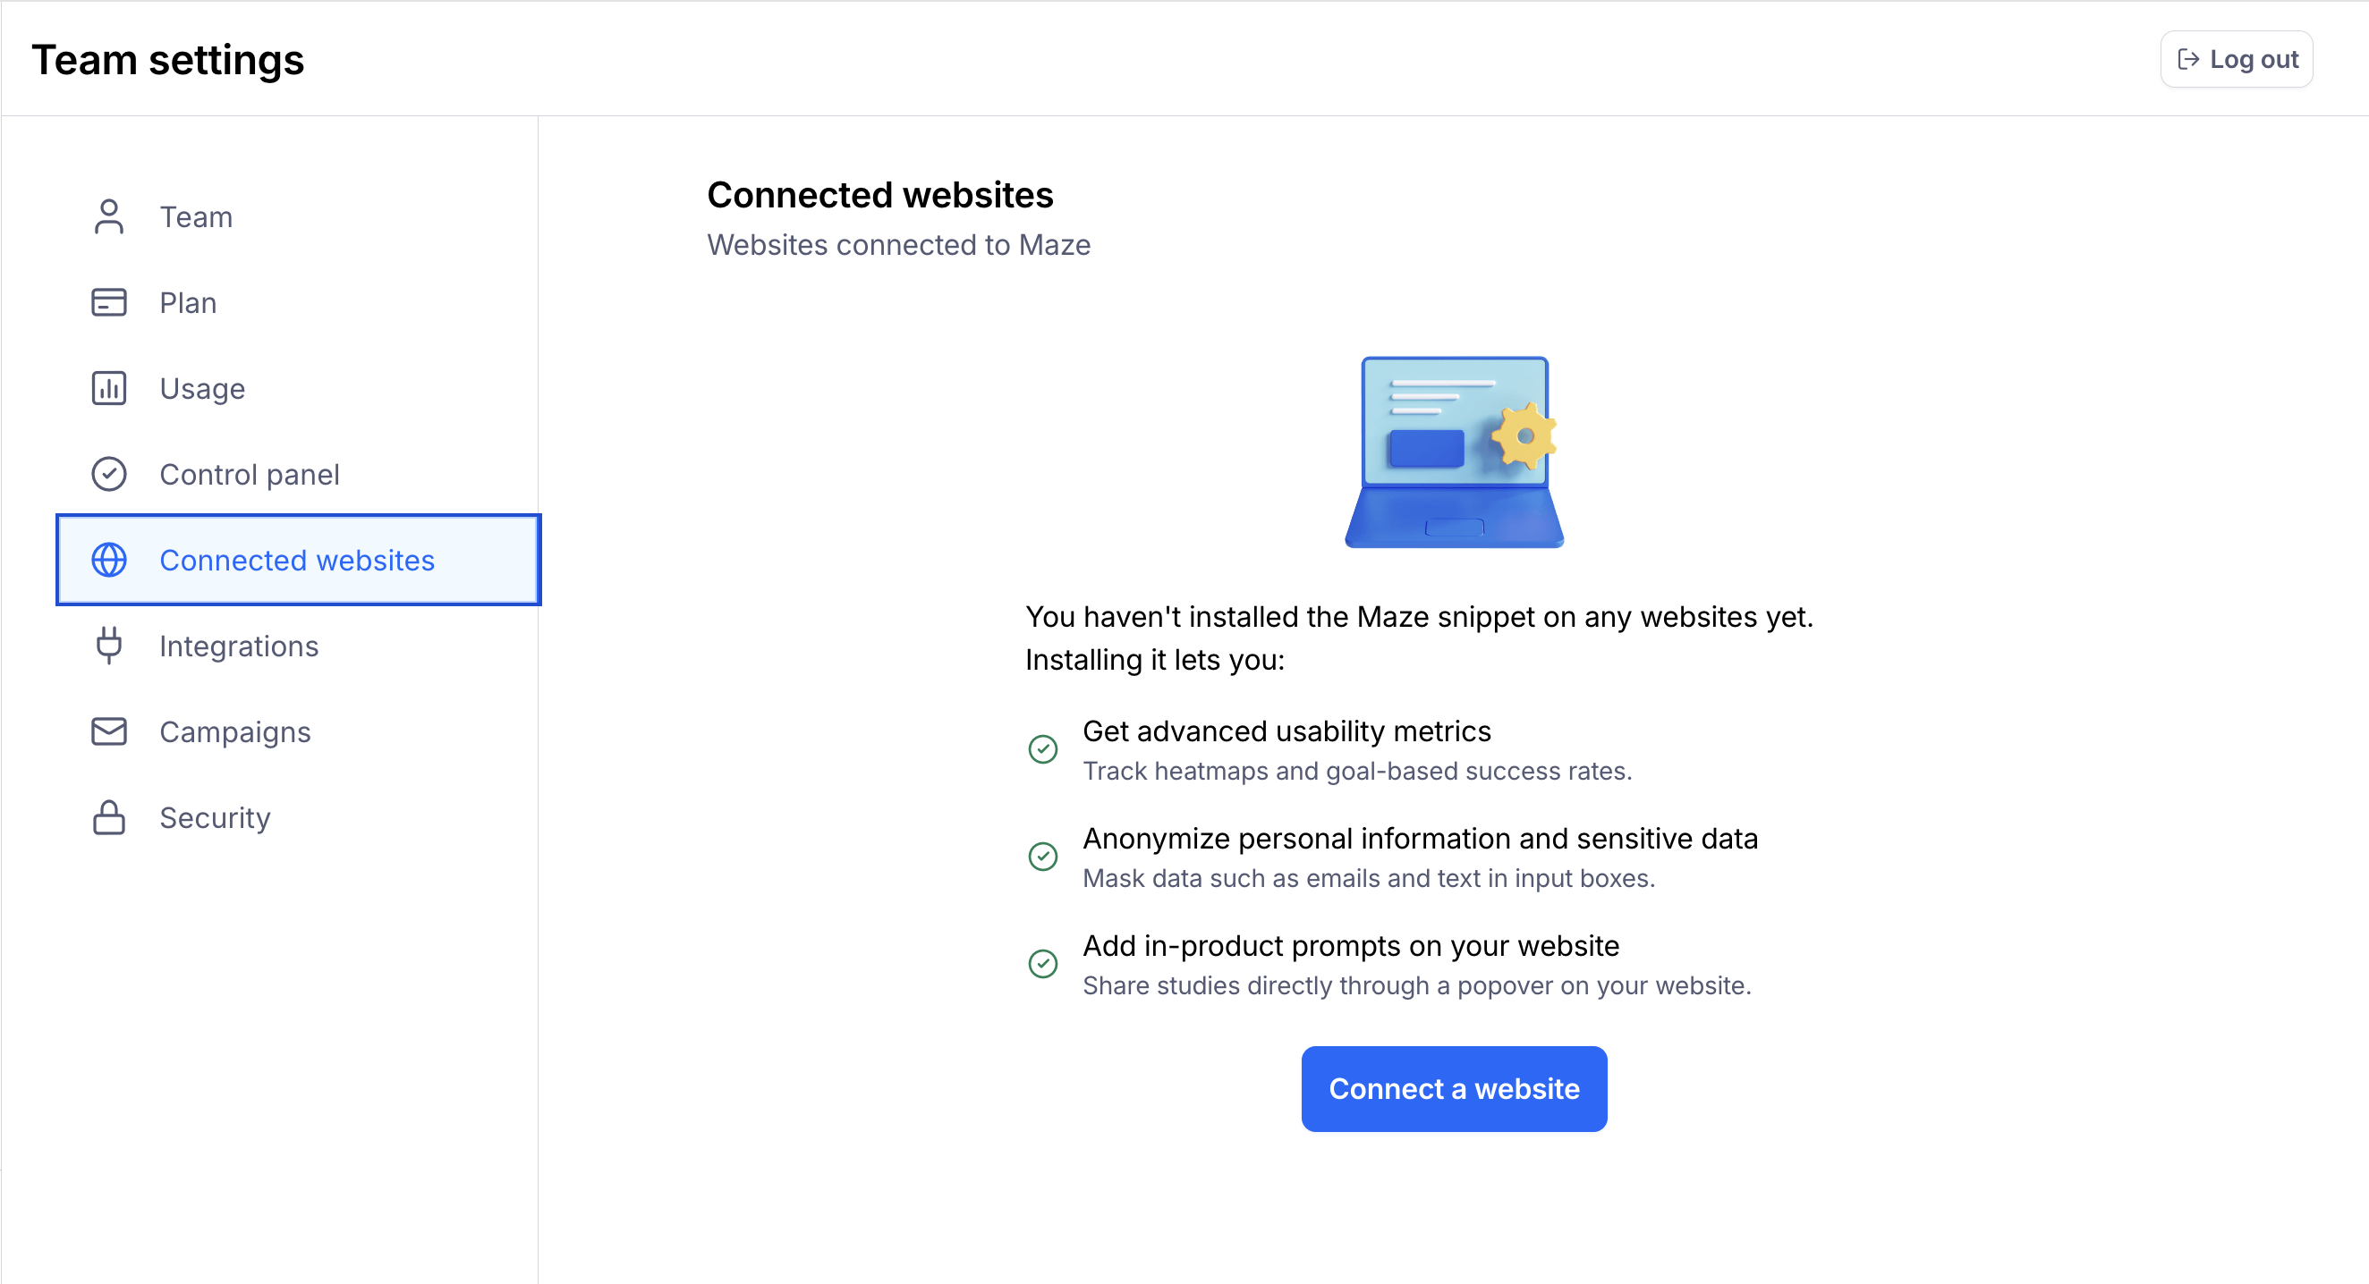The width and height of the screenshot is (2369, 1284).
Task: Click the laptop with gear illustration
Action: 1454,452
